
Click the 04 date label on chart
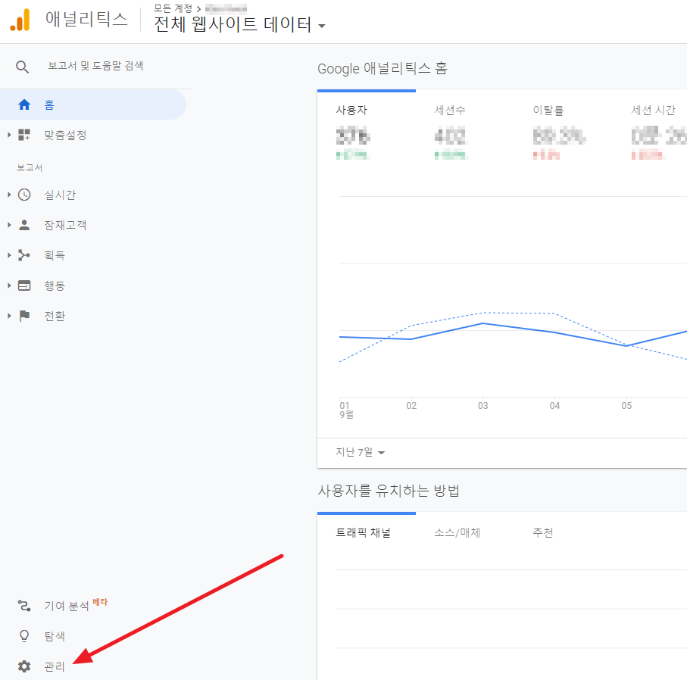pyautogui.click(x=554, y=406)
